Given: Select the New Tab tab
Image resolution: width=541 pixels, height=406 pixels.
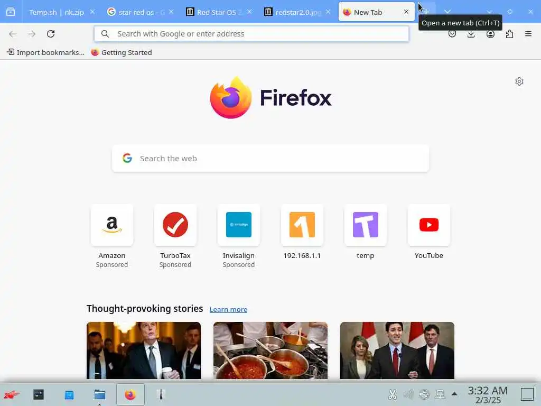Looking at the screenshot, I should (x=368, y=12).
